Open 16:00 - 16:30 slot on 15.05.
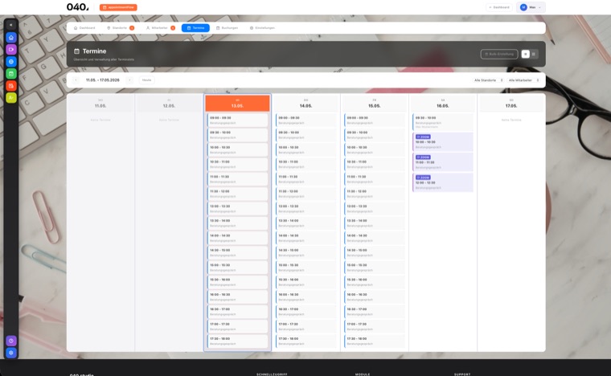Screen dimensions: 611x376 (375, 297)
